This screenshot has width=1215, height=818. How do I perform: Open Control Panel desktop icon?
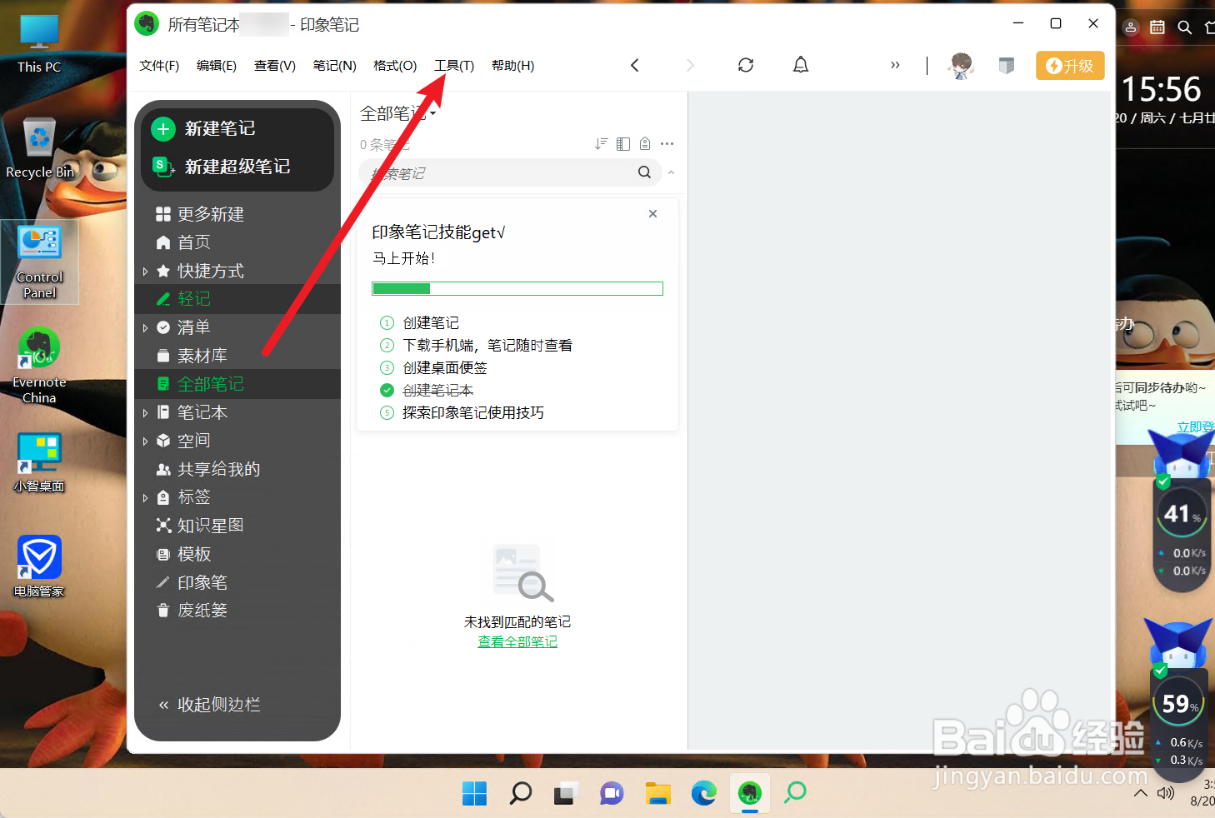[x=39, y=262]
